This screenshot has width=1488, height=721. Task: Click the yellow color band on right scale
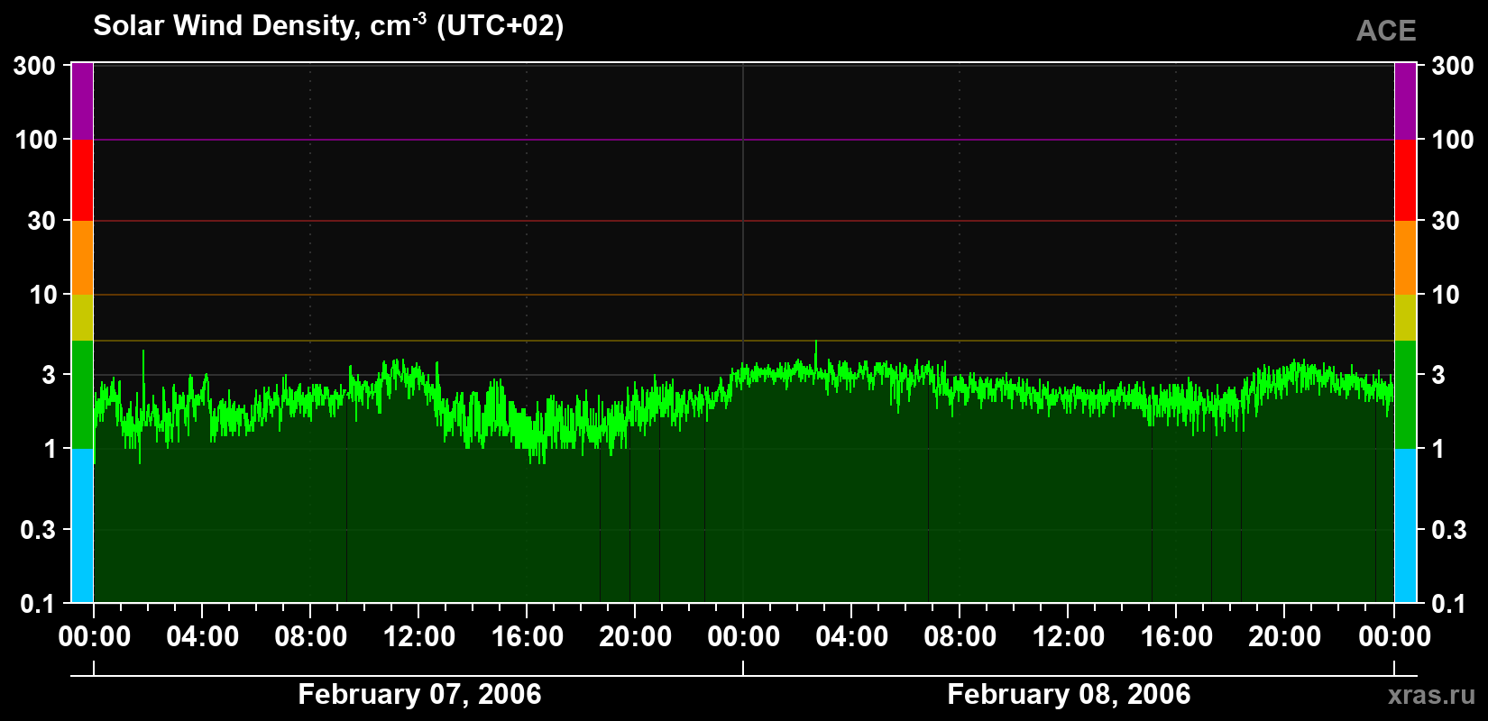click(1405, 317)
